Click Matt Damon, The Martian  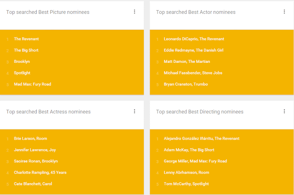[x=187, y=61]
